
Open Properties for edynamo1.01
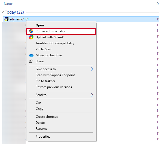pos(43,137)
